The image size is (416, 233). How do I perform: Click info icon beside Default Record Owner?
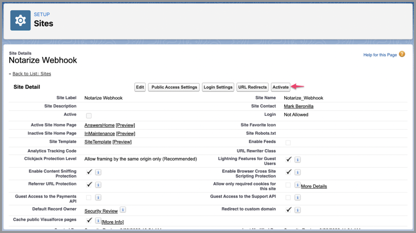tap(123, 210)
